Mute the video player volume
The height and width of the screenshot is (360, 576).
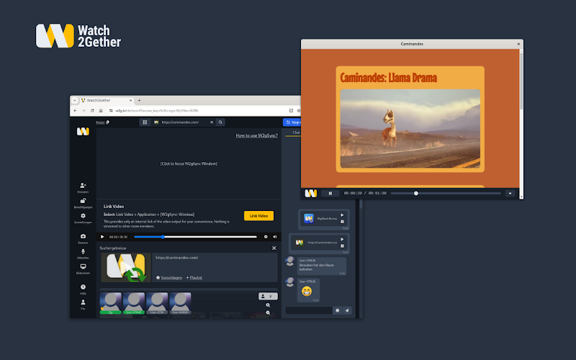[275, 236]
